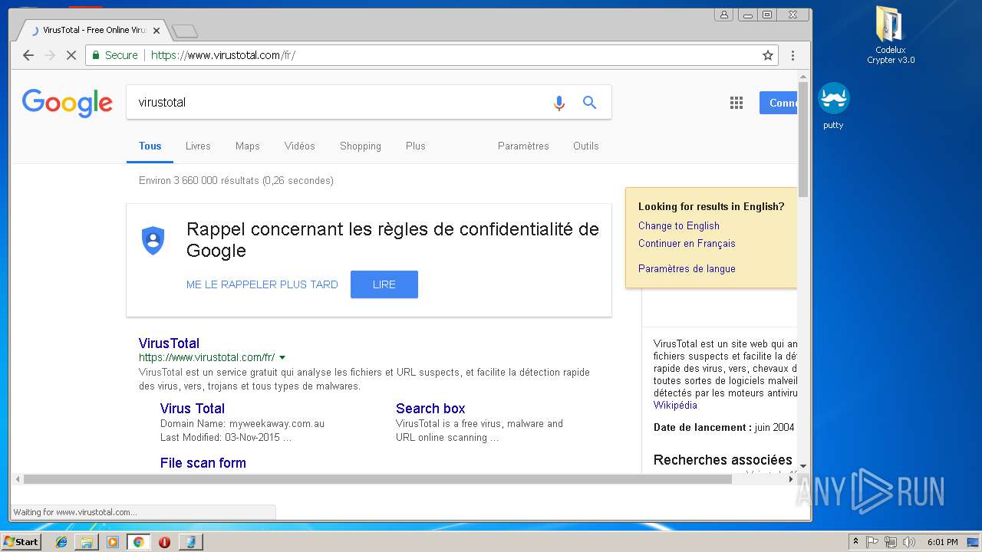Launch Internet Explorer from the taskbar

pyautogui.click(x=61, y=542)
